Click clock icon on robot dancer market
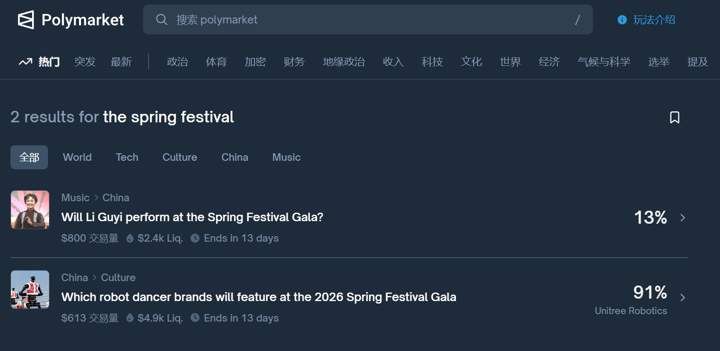The height and width of the screenshot is (351, 720). tap(195, 318)
